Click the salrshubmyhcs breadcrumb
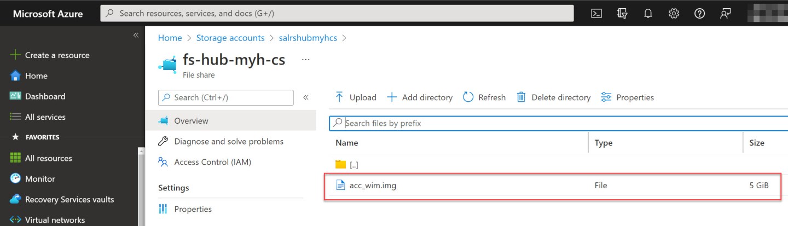The width and height of the screenshot is (788, 226). click(x=307, y=38)
